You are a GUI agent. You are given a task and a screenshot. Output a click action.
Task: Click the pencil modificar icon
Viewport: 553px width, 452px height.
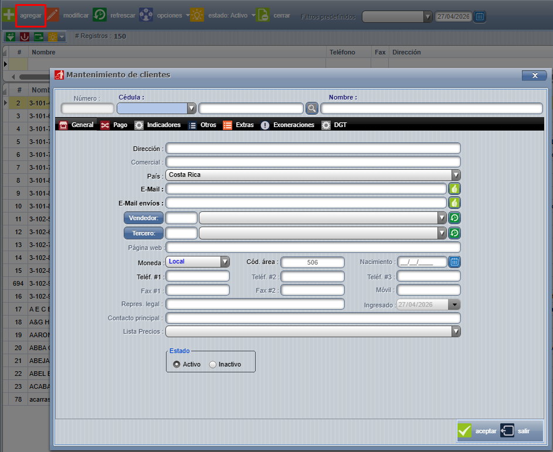click(x=53, y=15)
